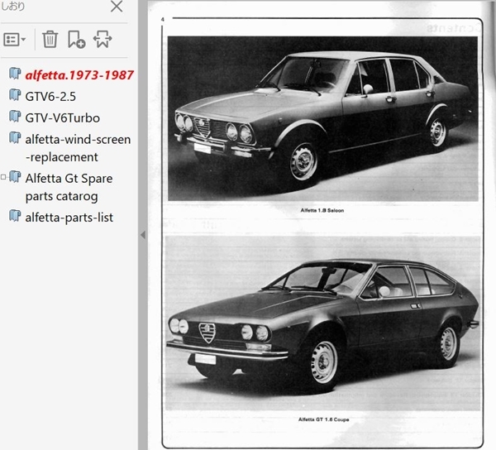Image resolution: width=496 pixels, height=450 pixels.
Task: Click the bookmark icon beside alfetta-wind-screen
Action: [x=15, y=137]
